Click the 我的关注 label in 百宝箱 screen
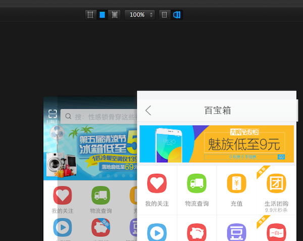 (x=157, y=204)
